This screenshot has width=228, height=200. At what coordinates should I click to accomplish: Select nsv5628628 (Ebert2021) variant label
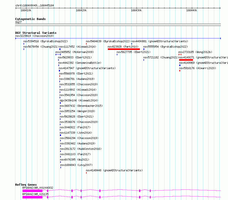tap(77, 117)
